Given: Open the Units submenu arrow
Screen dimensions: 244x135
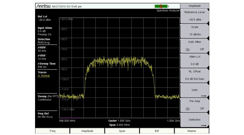Looking at the screenshot, I should (204, 96).
